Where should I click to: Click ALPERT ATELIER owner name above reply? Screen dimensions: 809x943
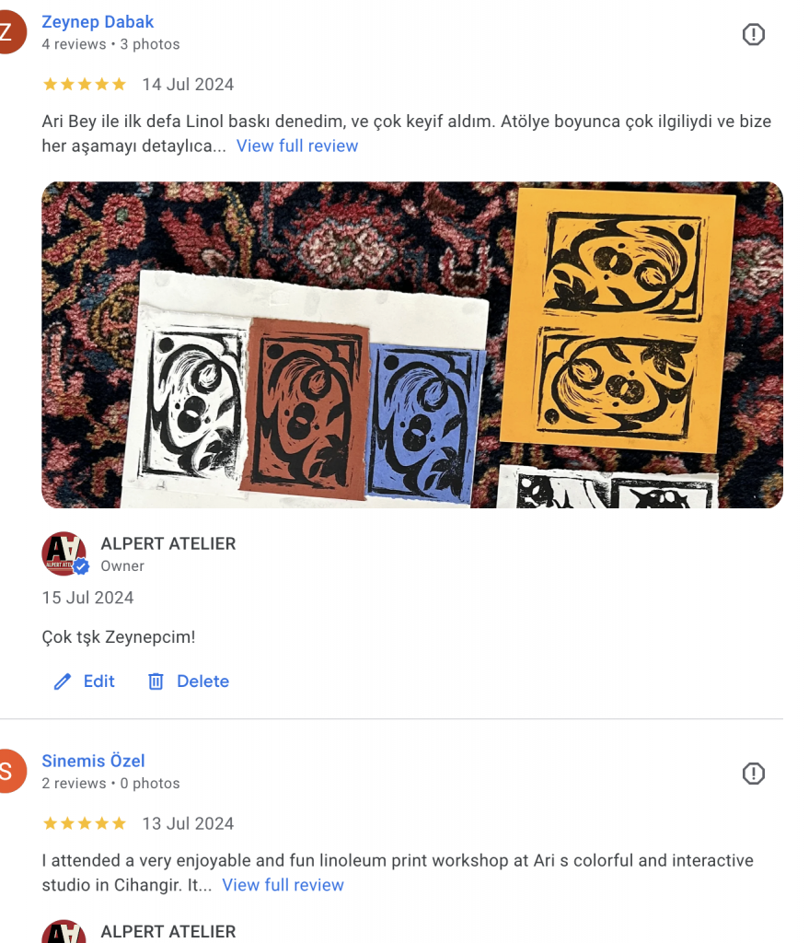pos(168,543)
